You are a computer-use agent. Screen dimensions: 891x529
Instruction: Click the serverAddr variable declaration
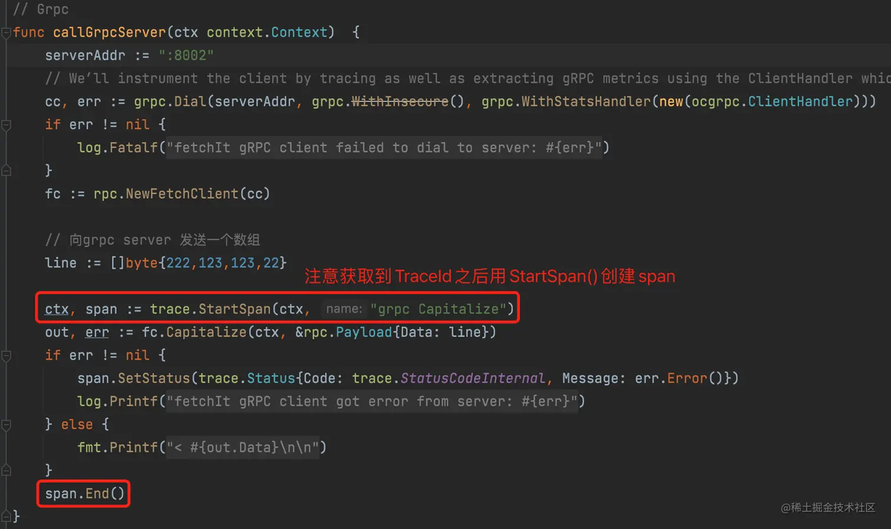click(85, 55)
